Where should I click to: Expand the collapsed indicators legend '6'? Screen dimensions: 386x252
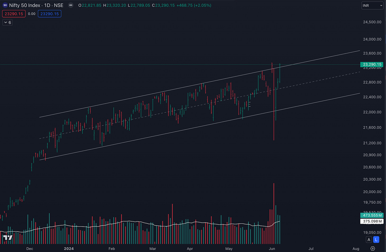tap(7, 22)
